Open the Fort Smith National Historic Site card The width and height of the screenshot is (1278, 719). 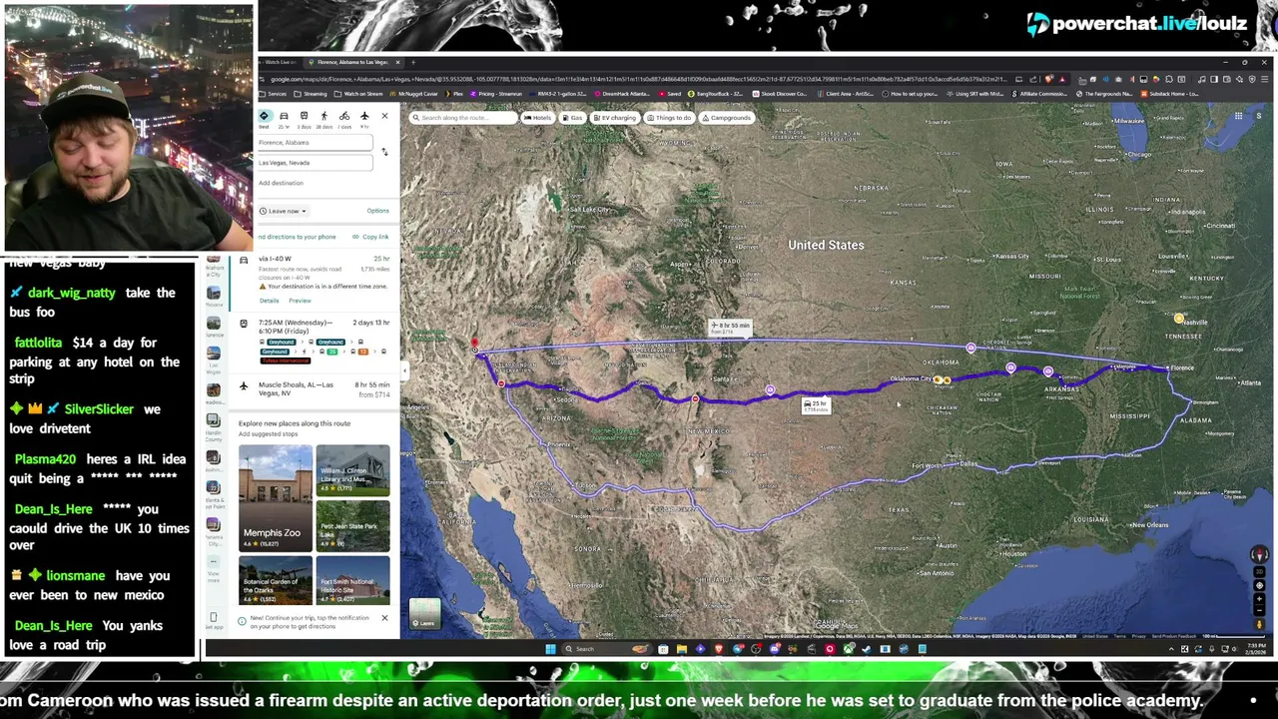point(352,580)
